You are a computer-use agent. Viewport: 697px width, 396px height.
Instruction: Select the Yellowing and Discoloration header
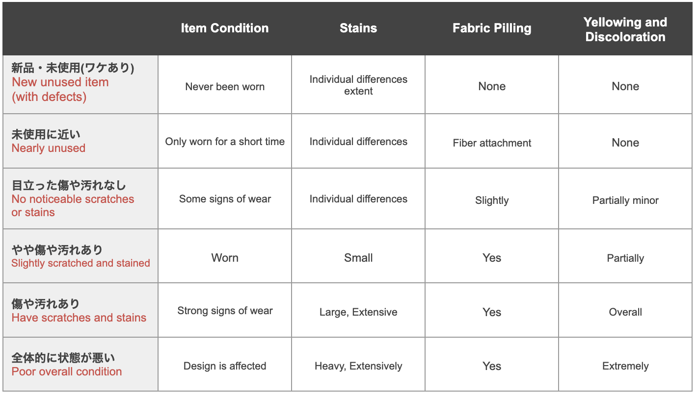click(625, 29)
